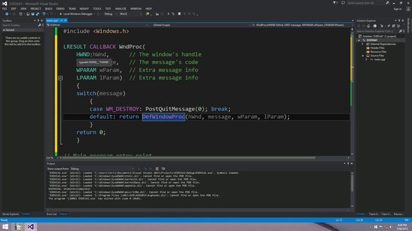Switch to the Error List tab
The image size is (412, 231).
click(x=51, y=214)
